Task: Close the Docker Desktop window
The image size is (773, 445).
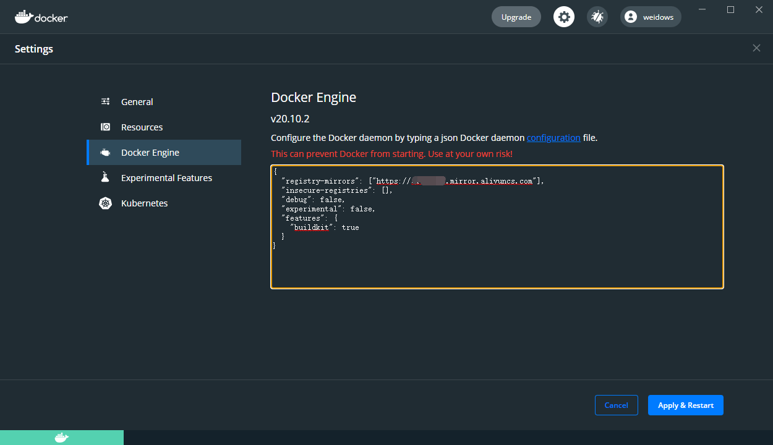Action: 758,9
